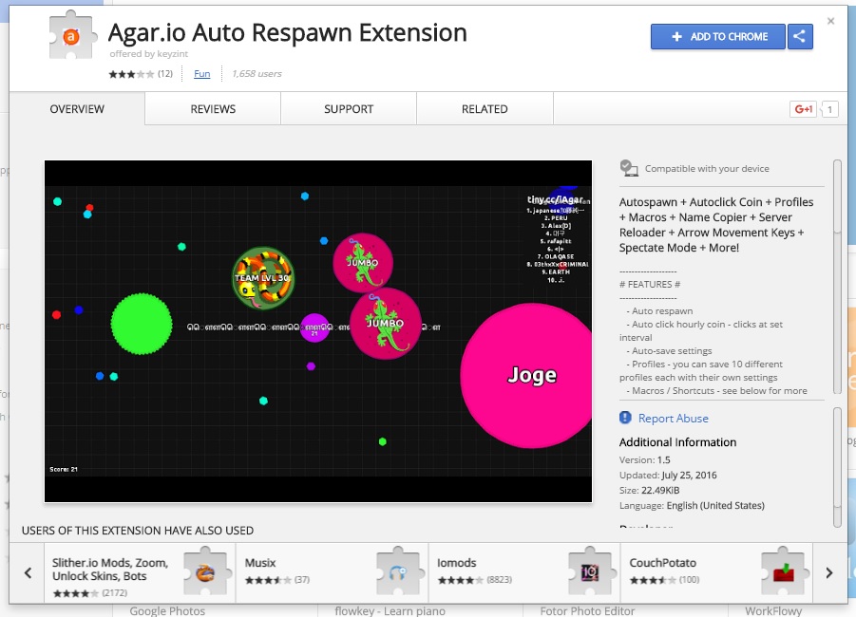Screen dimensions: 856x617
Task: Open the Fun category link
Action: [x=202, y=74]
